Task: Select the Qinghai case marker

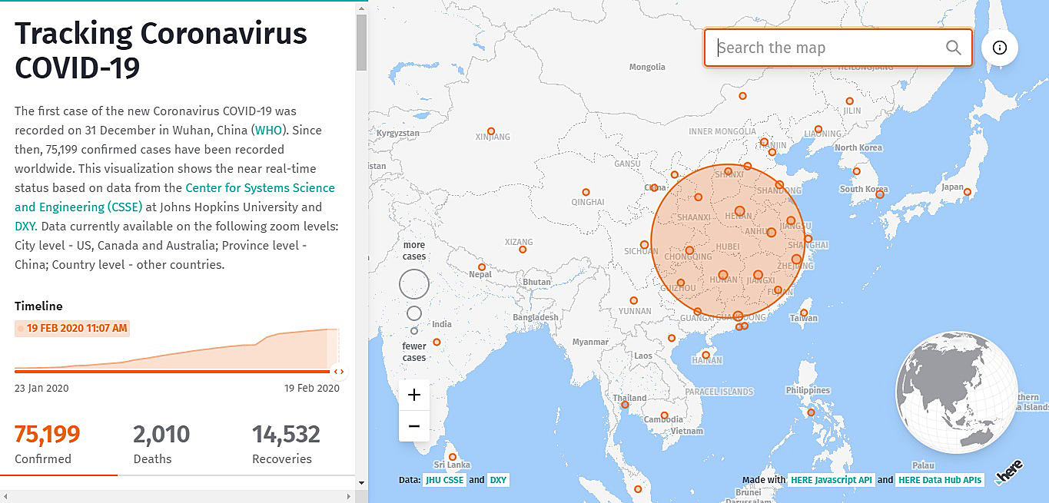Action: click(x=586, y=192)
